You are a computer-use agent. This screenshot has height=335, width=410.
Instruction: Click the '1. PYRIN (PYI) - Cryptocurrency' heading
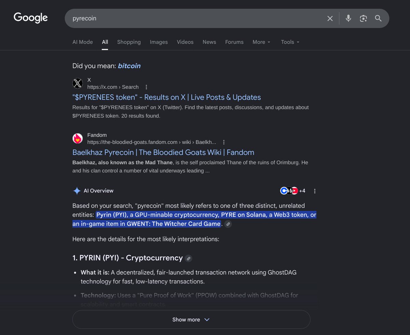(127, 258)
